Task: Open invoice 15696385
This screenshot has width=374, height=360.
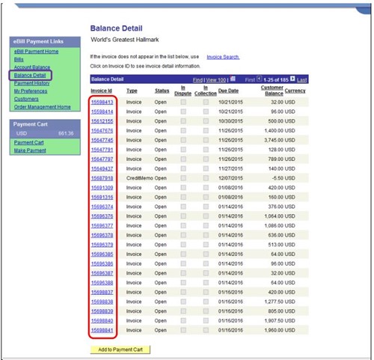Action: point(102,254)
